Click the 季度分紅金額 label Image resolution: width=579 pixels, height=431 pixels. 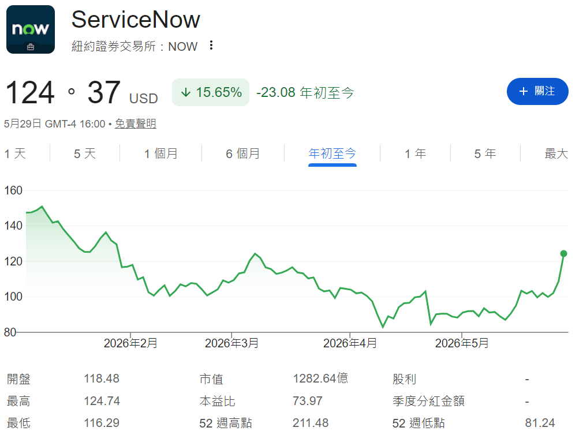click(x=428, y=401)
